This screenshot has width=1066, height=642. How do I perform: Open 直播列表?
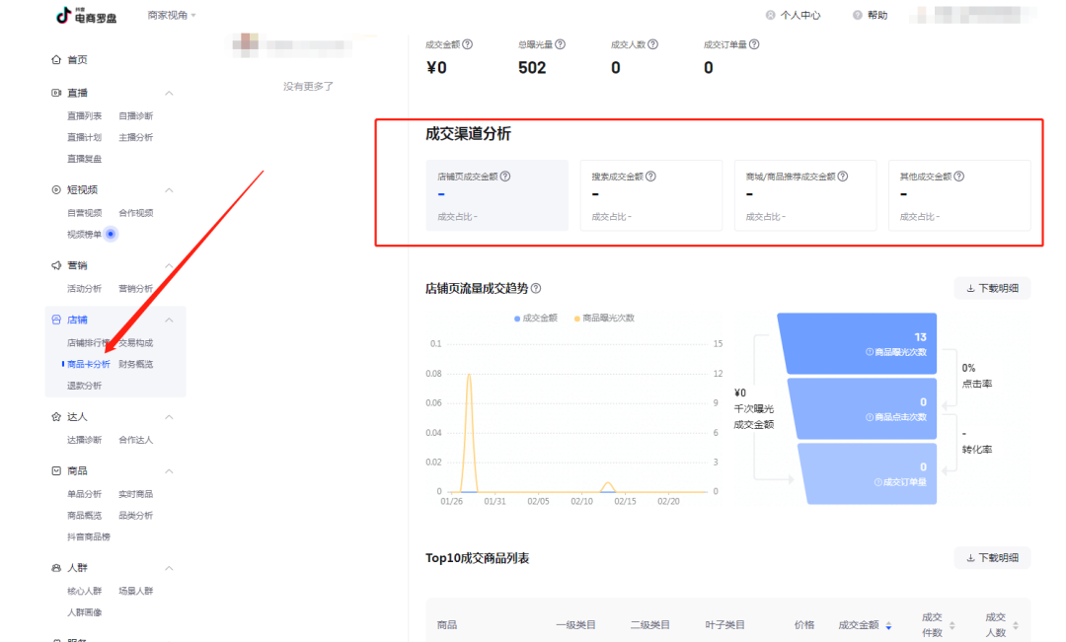tap(84, 116)
